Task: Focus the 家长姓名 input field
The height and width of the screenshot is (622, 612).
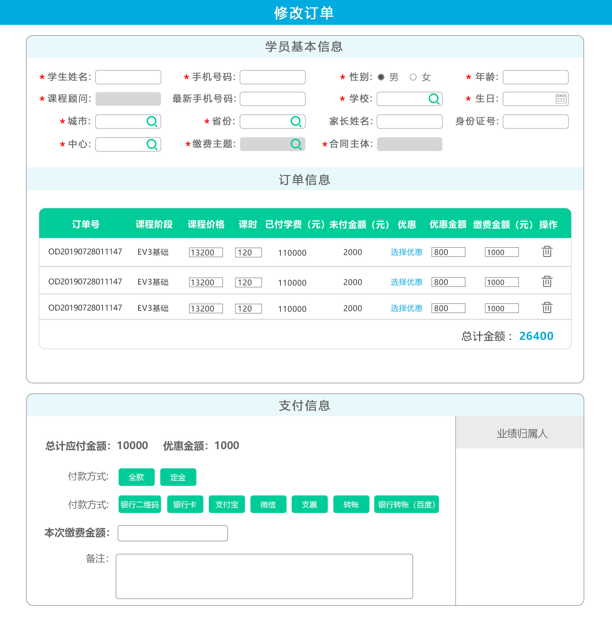Action: tap(410, 121)
